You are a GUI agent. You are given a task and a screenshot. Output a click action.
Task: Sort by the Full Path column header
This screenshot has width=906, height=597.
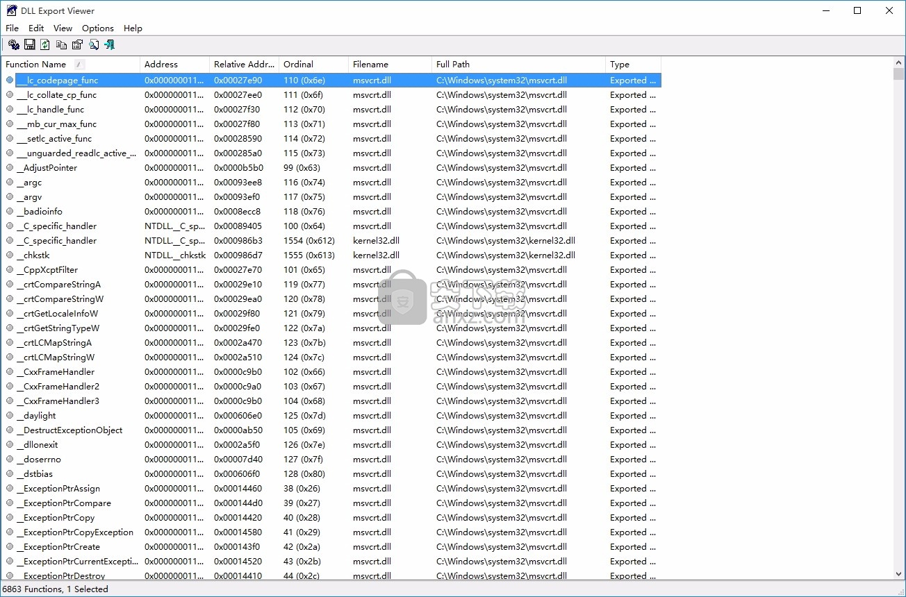click(519, 65)
